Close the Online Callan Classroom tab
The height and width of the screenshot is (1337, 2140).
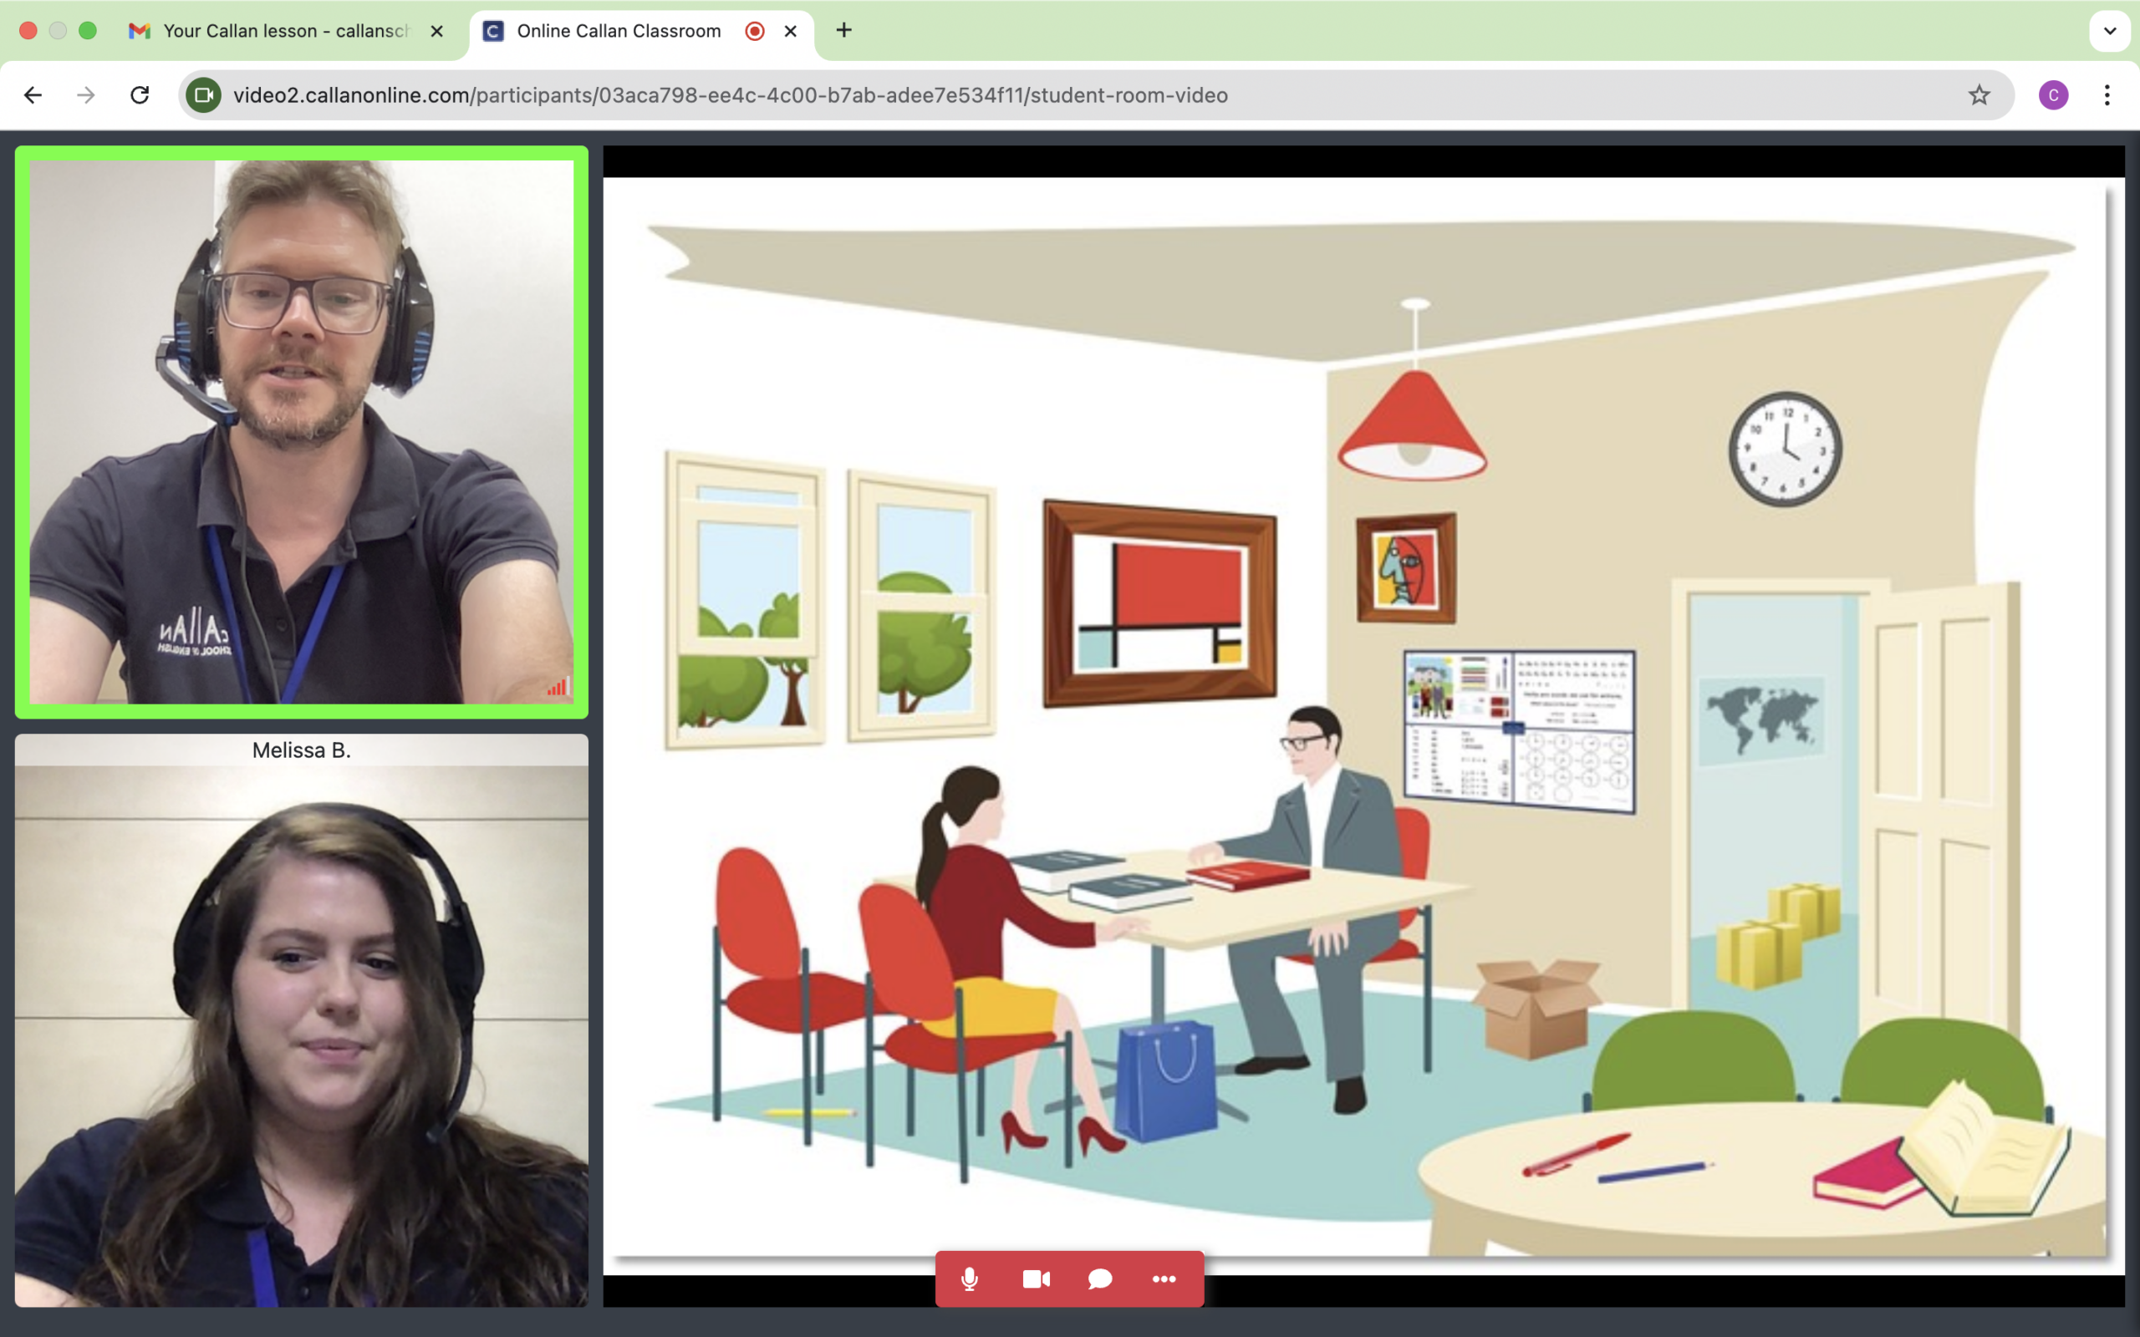(791, 31)
